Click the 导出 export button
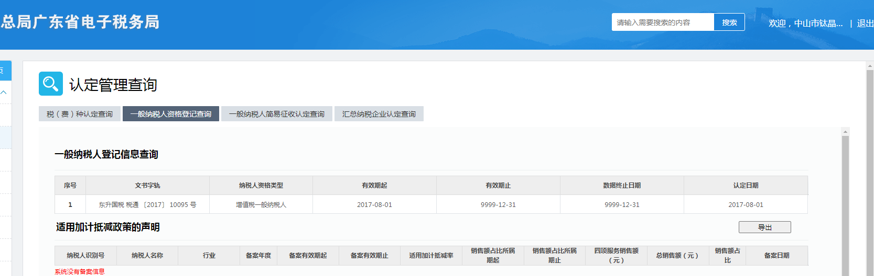 pos(764,227)
